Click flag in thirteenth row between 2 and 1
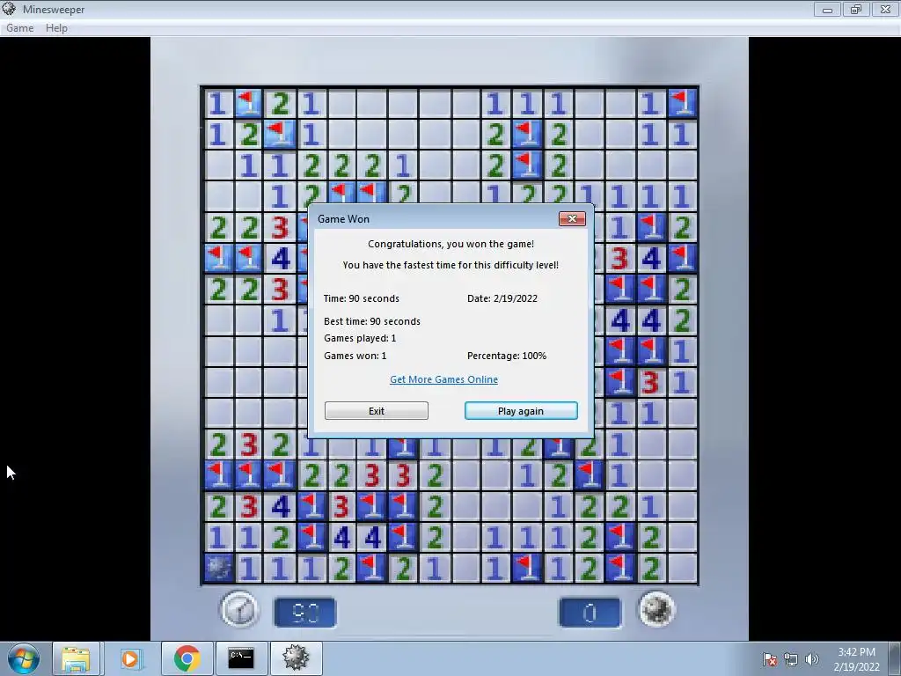The height and width of the screenshot is (676, 901). (589, 475)
